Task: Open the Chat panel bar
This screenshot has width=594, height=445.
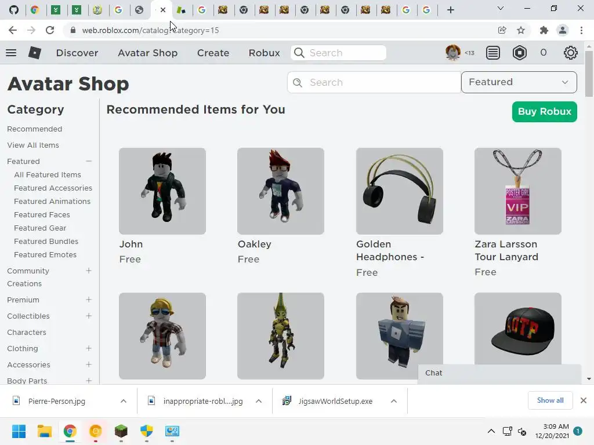Action: click(499, 373)
